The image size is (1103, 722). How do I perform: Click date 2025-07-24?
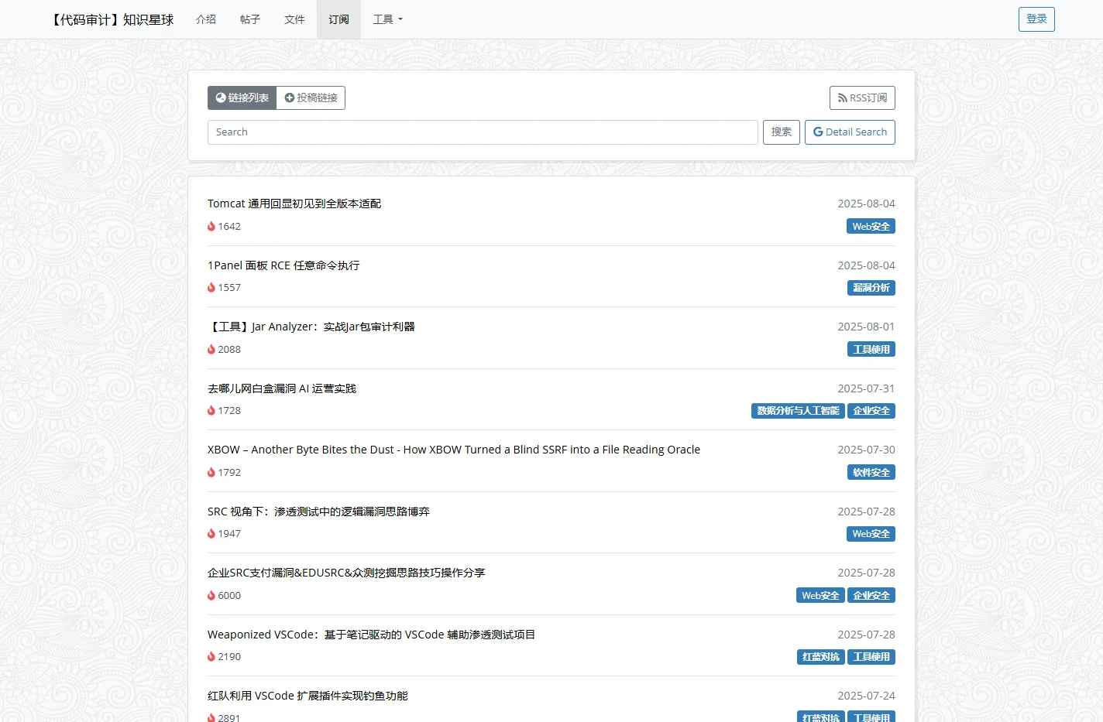(866, 696)
